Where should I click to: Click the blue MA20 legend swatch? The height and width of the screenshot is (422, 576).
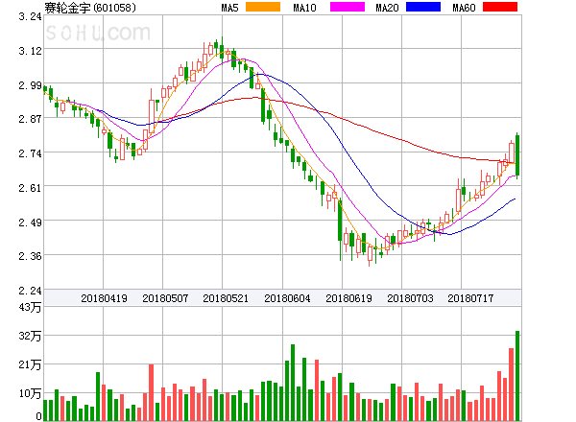point(423,7)
